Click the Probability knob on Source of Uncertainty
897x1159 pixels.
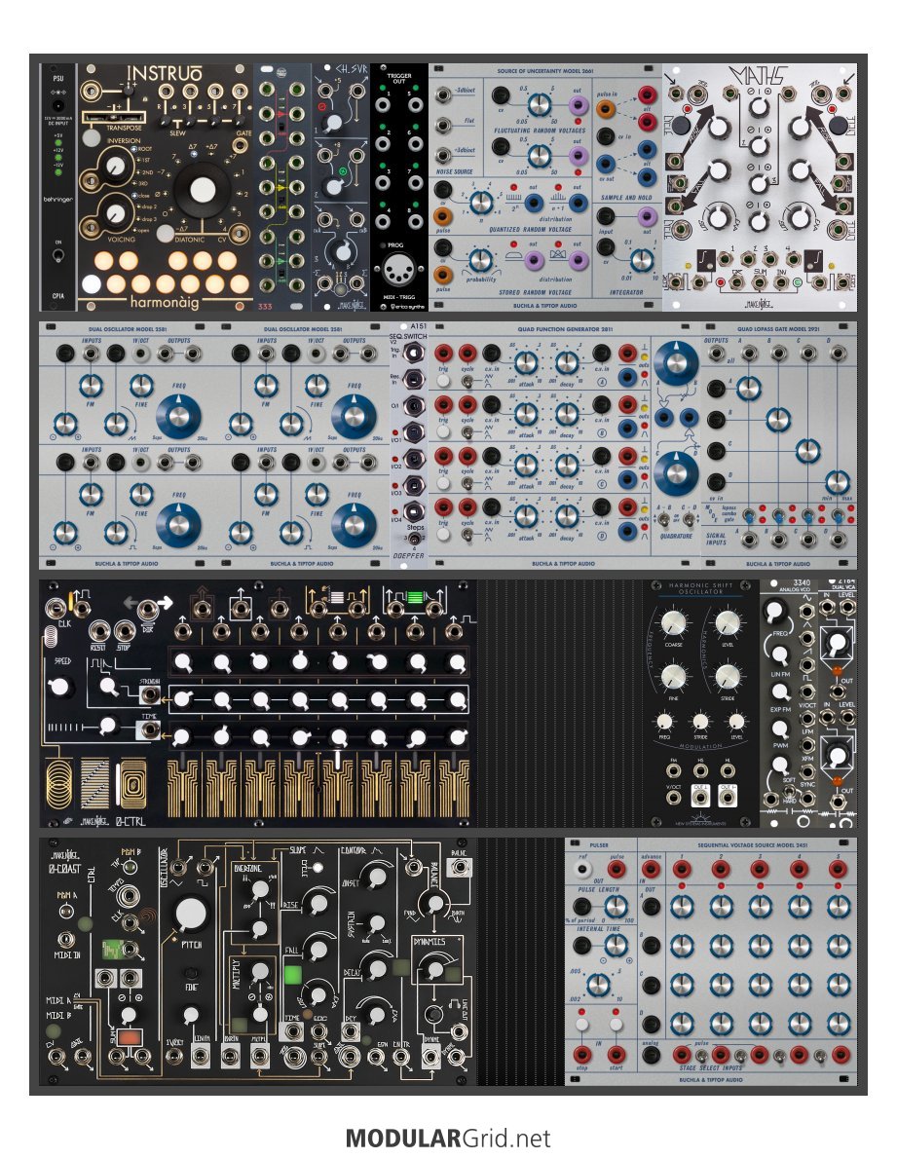click(480, 259)
